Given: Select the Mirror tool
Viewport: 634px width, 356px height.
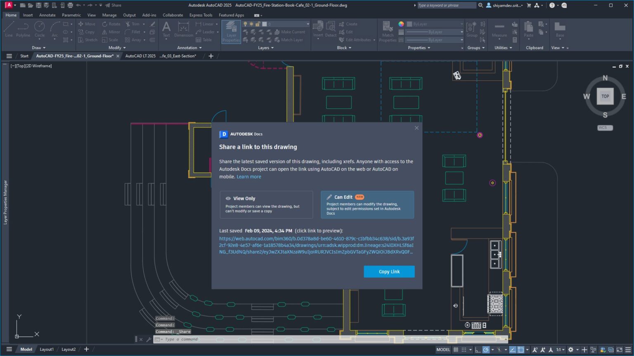Looking at the screenshot, I should pos(110,32).
